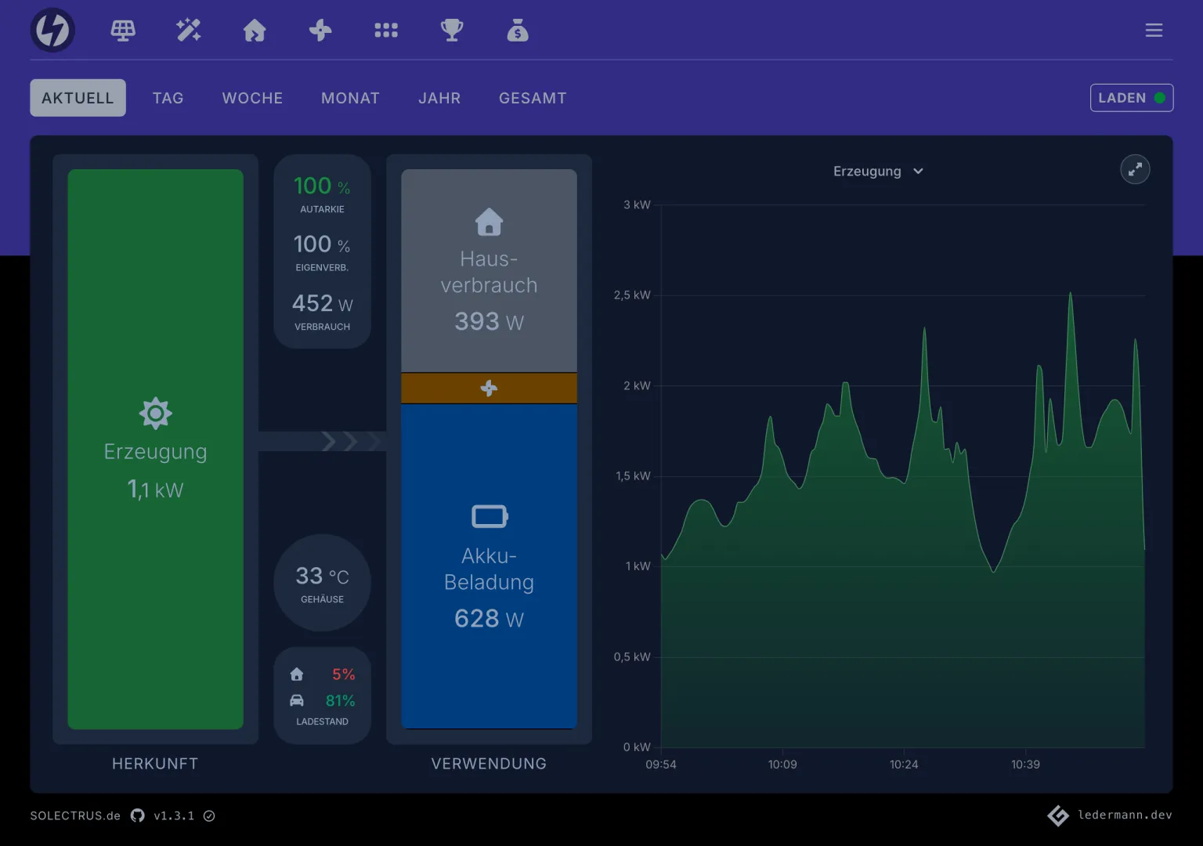Image resolution: width=1203 pixels, height=846 pixels.
Task: Click the 09:54 time axis label
Action: point(661,765)
